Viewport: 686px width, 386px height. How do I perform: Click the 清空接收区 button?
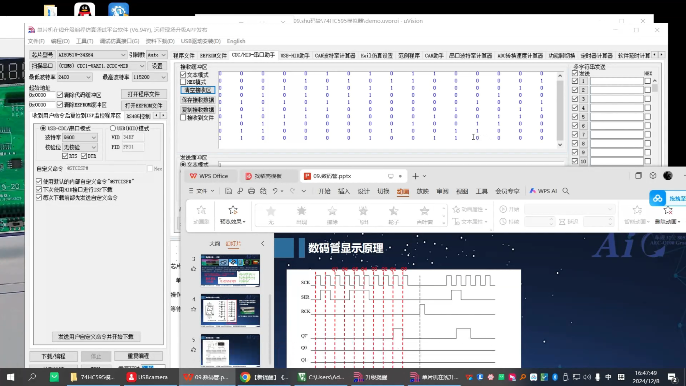click(198, 90)
